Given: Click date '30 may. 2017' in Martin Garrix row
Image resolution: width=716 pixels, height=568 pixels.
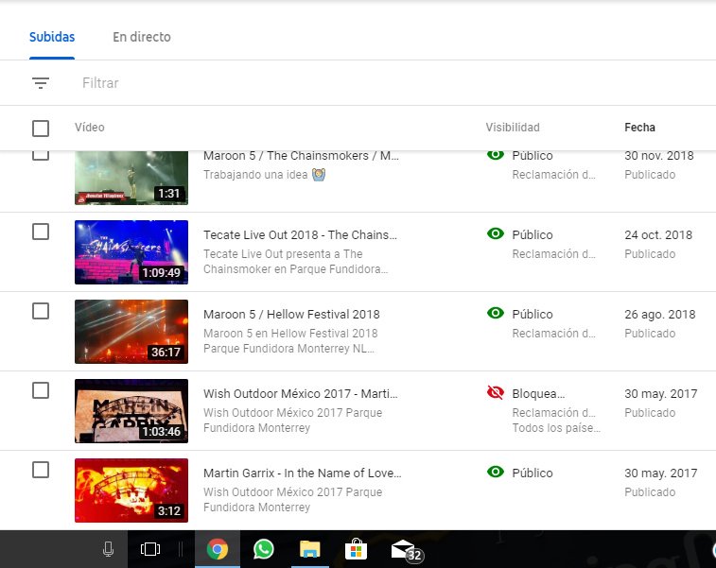Looking at the screenshot, I should click(661, 473).
